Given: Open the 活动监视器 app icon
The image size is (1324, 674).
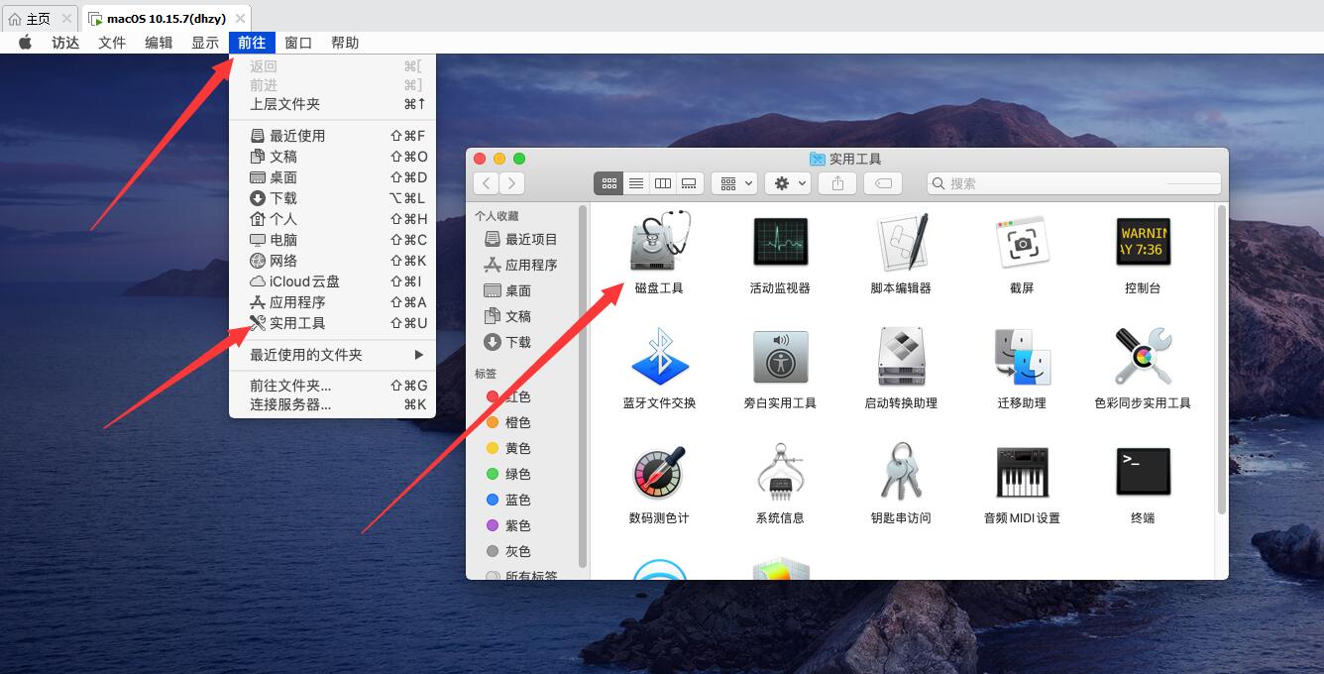Looking at the screenshot, I should [x=780, y=243].
